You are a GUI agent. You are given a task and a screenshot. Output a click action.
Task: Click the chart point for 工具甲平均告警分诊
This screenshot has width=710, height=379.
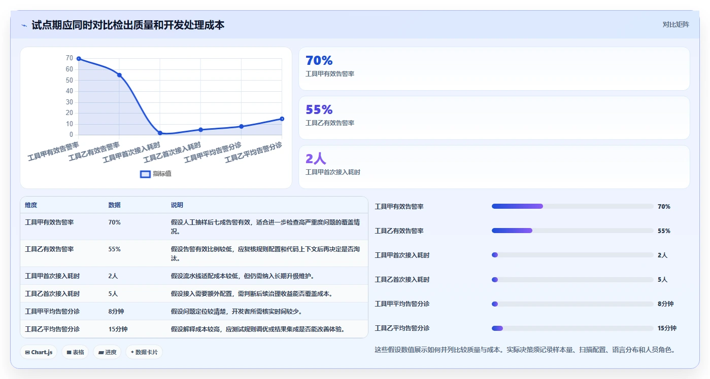[241, 126]
